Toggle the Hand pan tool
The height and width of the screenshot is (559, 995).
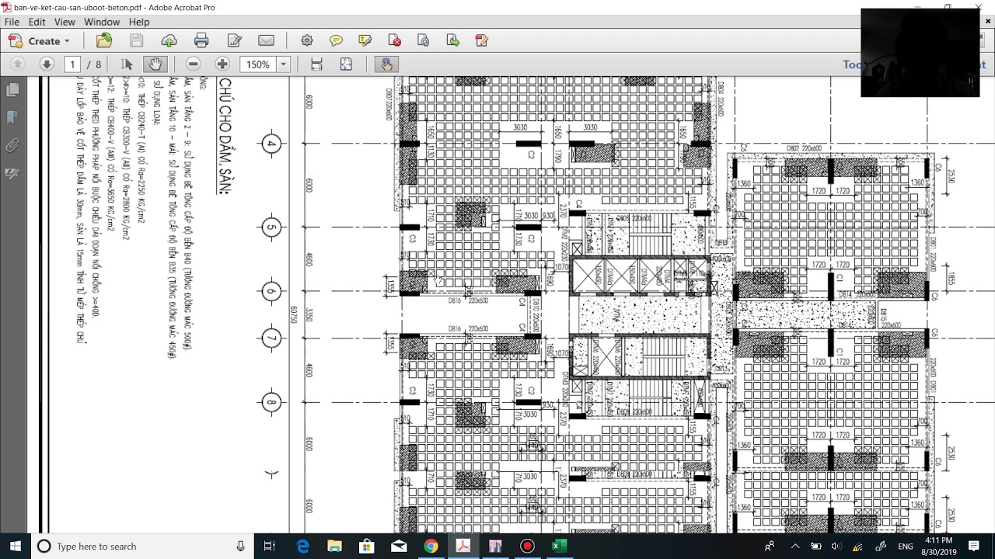tap(155, 64)
